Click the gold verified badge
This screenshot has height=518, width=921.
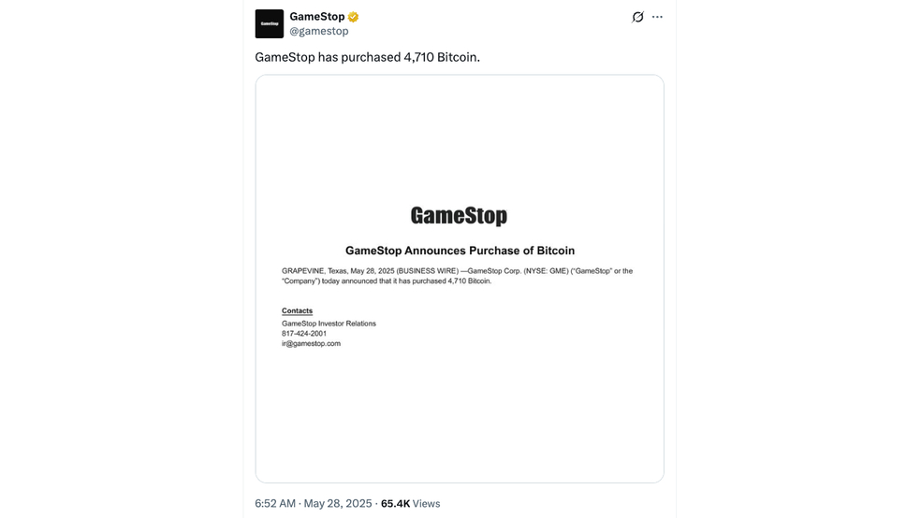coord(353,17)
